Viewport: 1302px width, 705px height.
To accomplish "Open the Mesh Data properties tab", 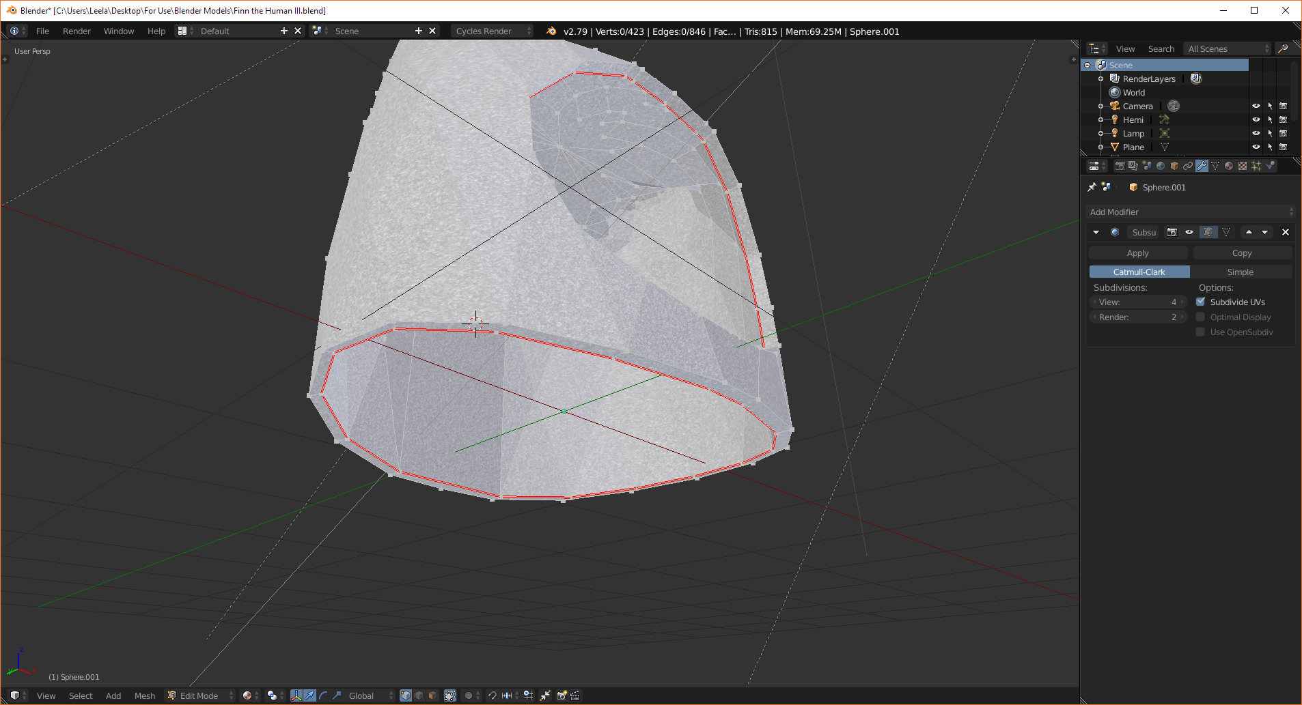I will (1215, 166).
